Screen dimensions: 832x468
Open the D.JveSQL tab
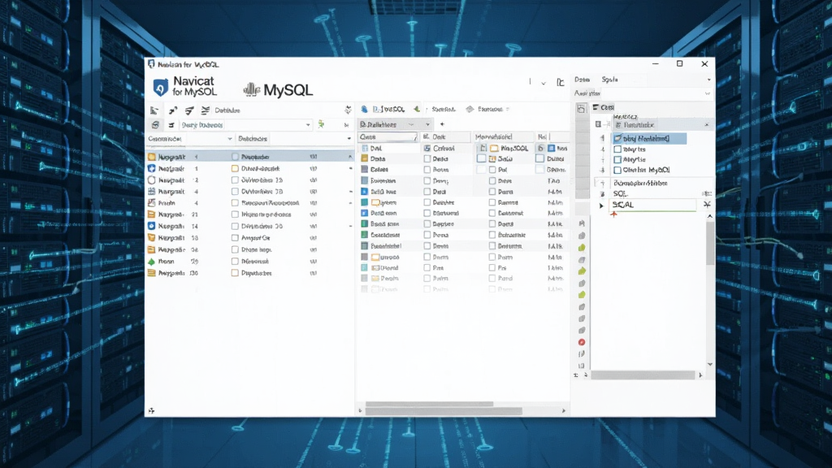(388, 110)
